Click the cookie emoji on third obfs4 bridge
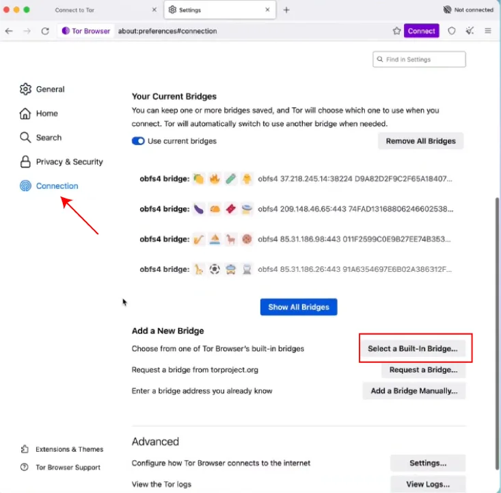Viewport: 501px width, 493px height. 247,239
